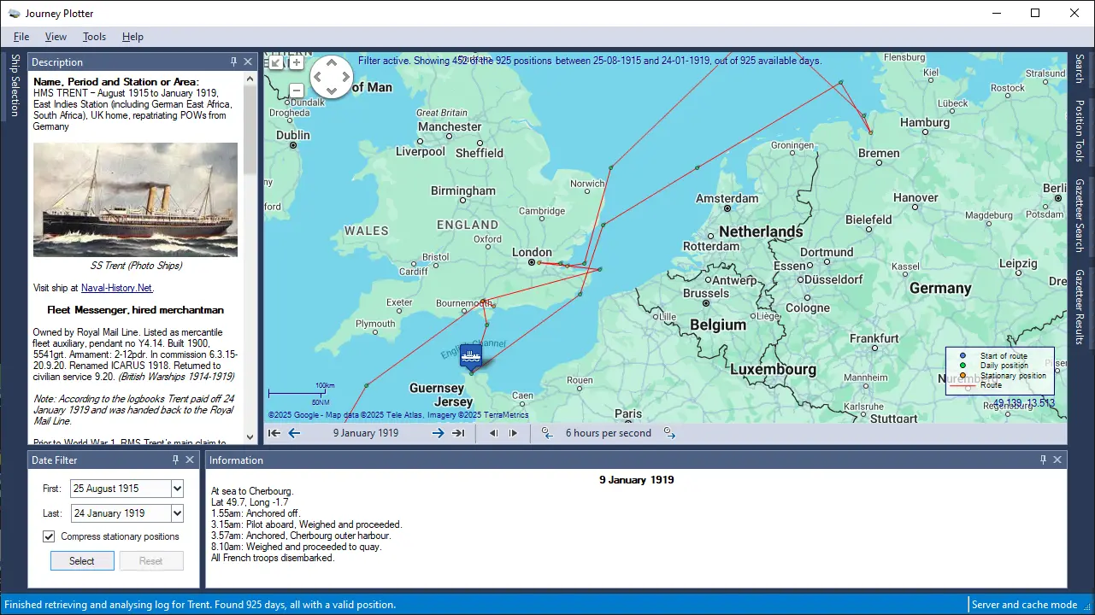Jump to last position in route

458,433
